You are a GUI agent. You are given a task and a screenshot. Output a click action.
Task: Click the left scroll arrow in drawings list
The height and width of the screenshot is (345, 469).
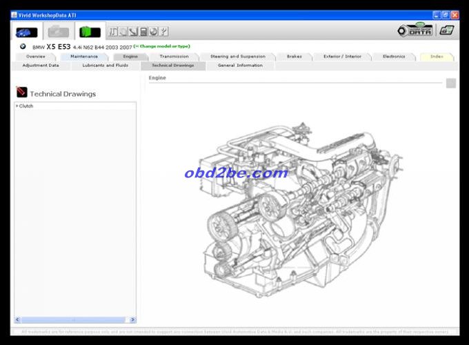pos(18,319)
